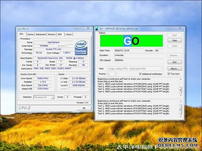Click the Level 2 cache value 2048 KBytes

click(x=79, y=85)
